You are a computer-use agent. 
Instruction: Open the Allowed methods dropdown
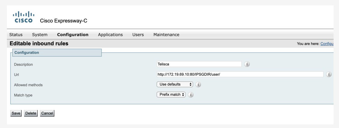175,84
